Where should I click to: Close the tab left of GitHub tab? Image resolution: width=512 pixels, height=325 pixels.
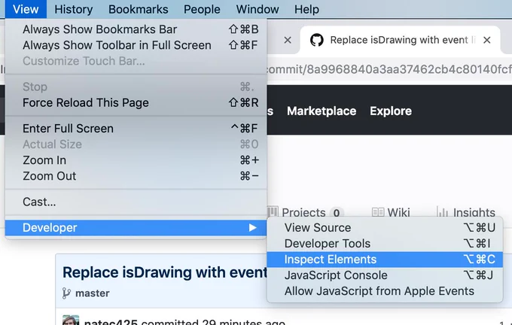tap(288, 40)
